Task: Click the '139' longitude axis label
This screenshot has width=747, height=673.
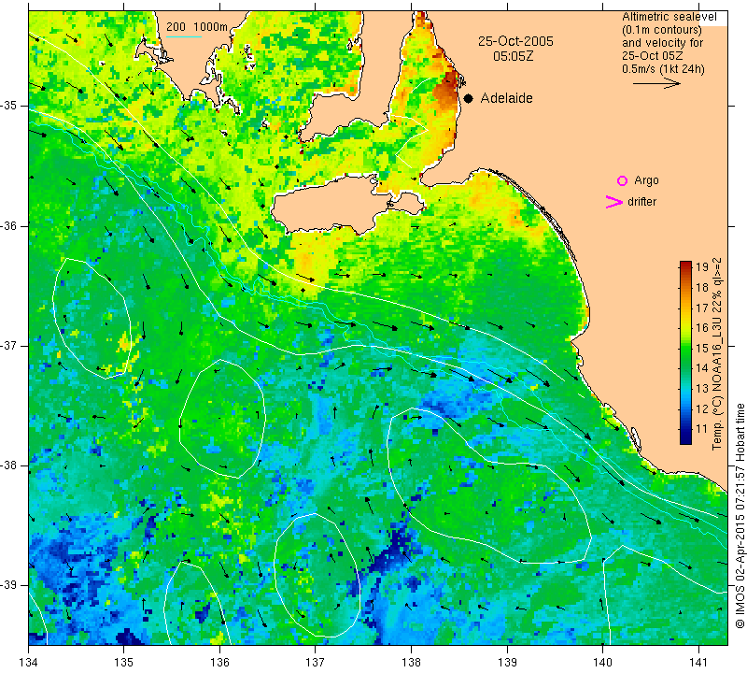Action: click(507, 662)
